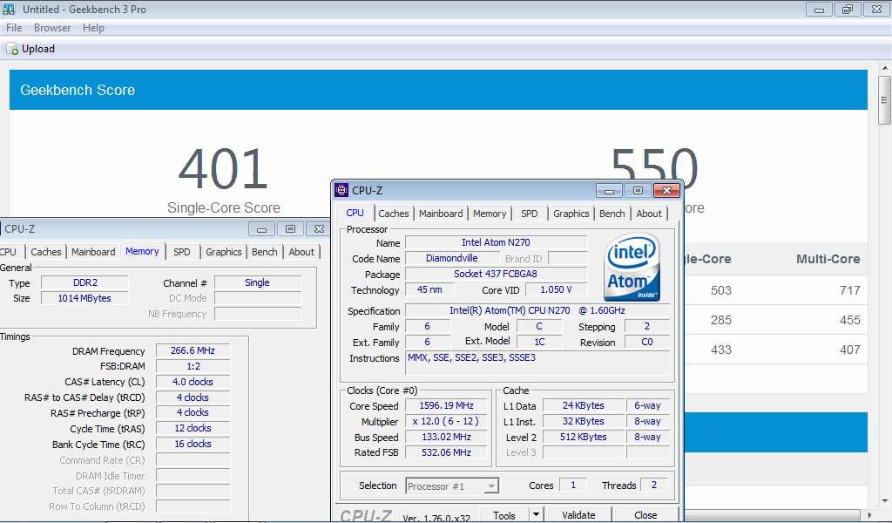Click the Channel # Single field
Image resolution: width=892 pixels, height=523 pixels.
(x=258, y=282)
